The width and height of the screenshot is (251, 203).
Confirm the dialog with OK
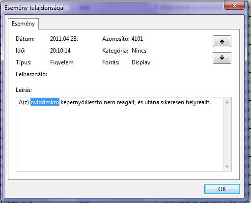222,189
